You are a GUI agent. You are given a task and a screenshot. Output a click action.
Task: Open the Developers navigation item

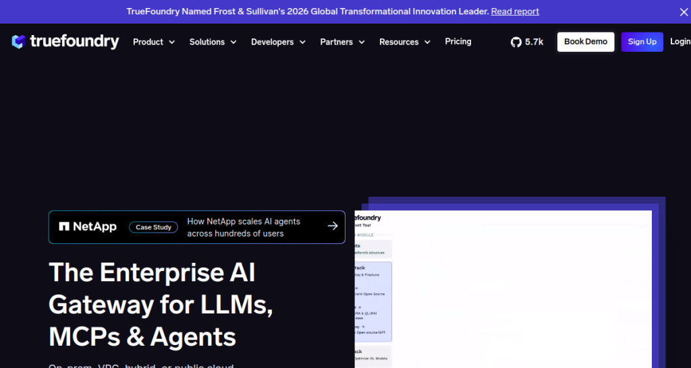click(x=273, y=42)
